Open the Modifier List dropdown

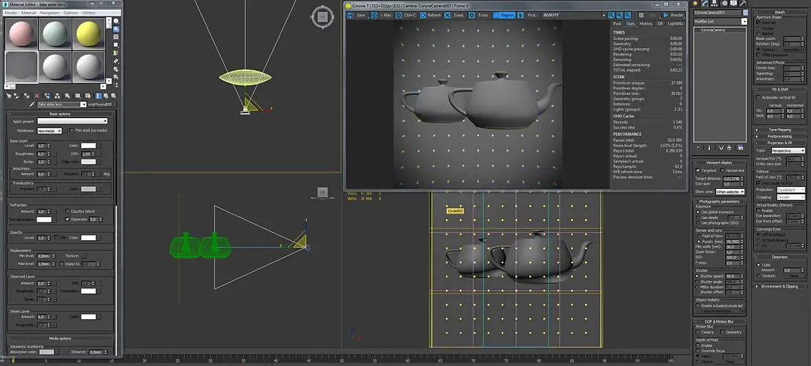click(720, 21)
